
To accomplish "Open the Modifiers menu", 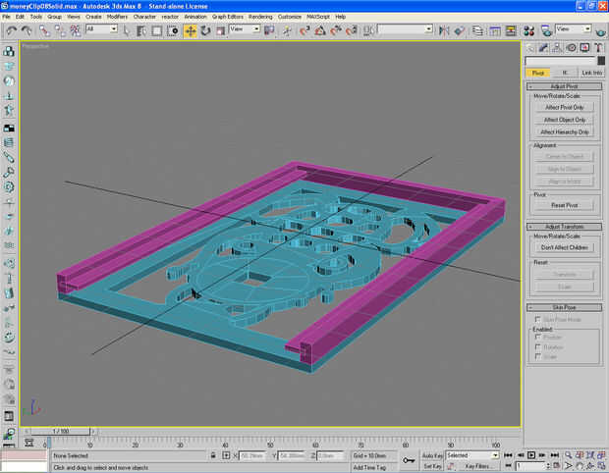I will click(117, 17).
